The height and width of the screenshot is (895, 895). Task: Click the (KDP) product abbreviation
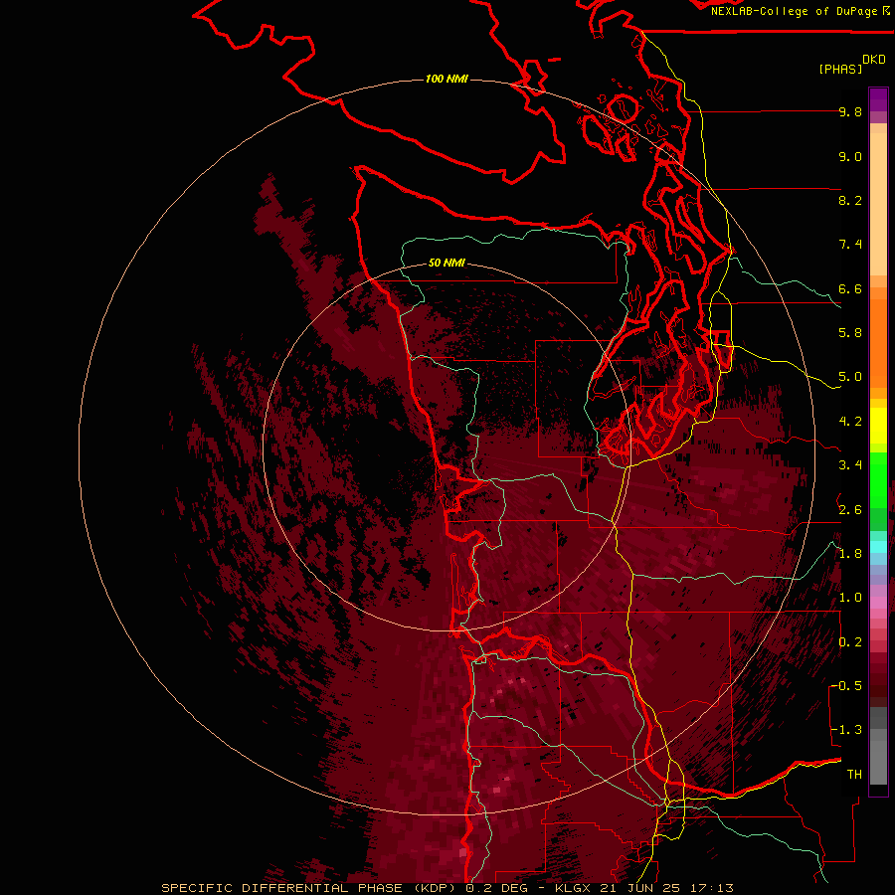437,888
